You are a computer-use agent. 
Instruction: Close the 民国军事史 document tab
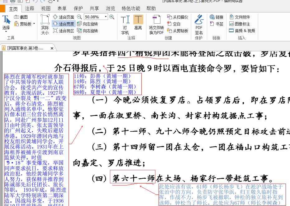tap(52, 48)
